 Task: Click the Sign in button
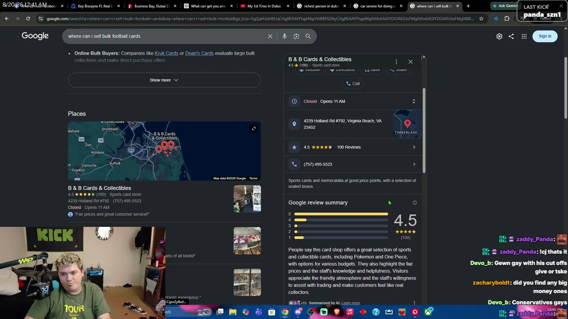pyautogui.click(x=545, y=36)
